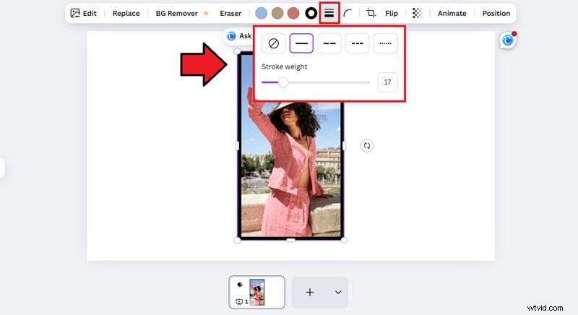Pick the tan color swatch

point(277,13)
